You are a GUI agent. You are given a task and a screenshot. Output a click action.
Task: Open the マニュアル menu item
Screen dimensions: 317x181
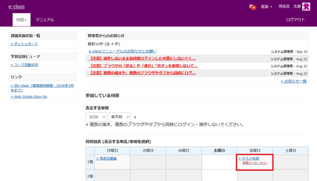tap(45, 20)
